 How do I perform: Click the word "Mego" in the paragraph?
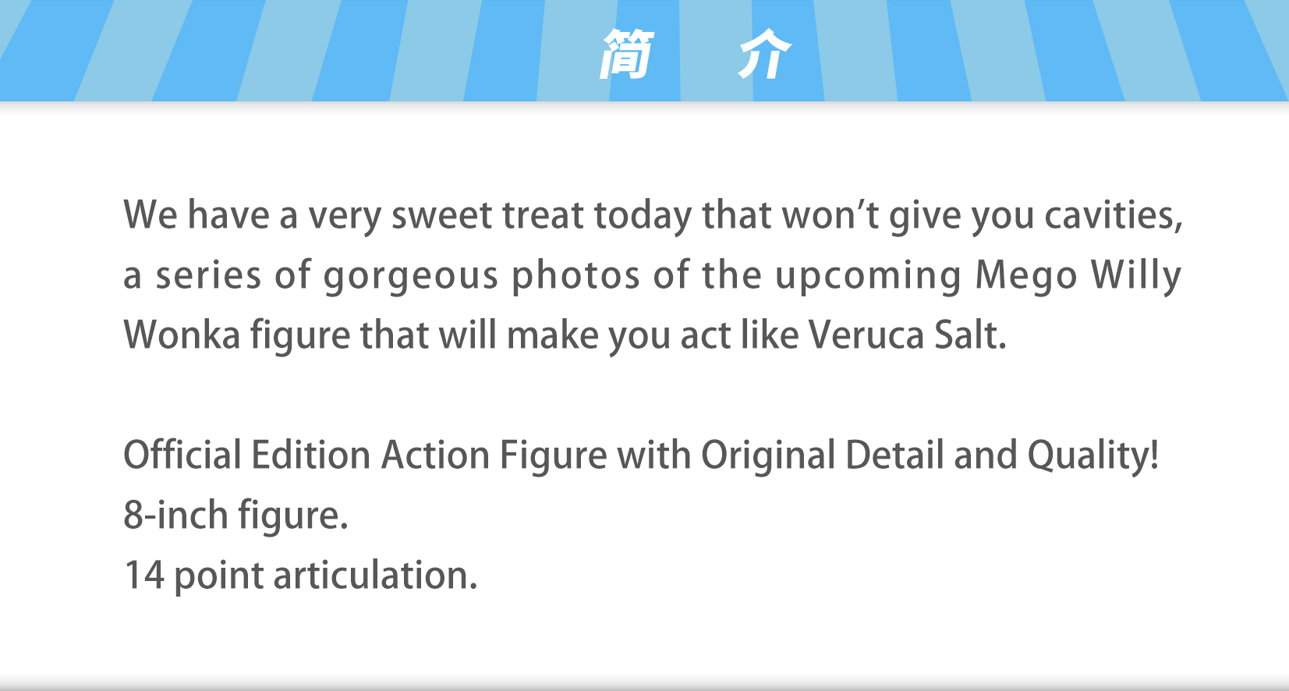[x=1026, y=276]
